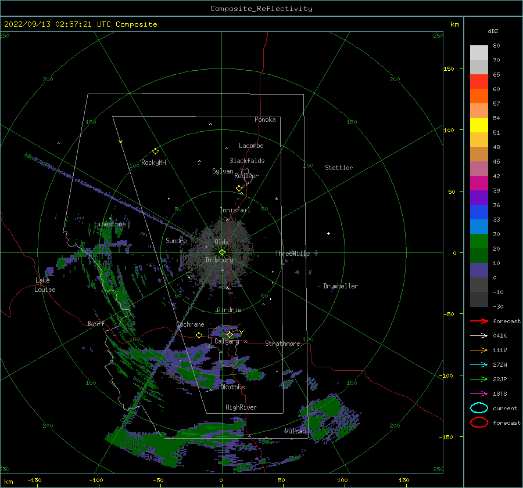This screenshot has height=488, width=523.
Task: Click the Sylvan label
Action: (x=223, y=171)
